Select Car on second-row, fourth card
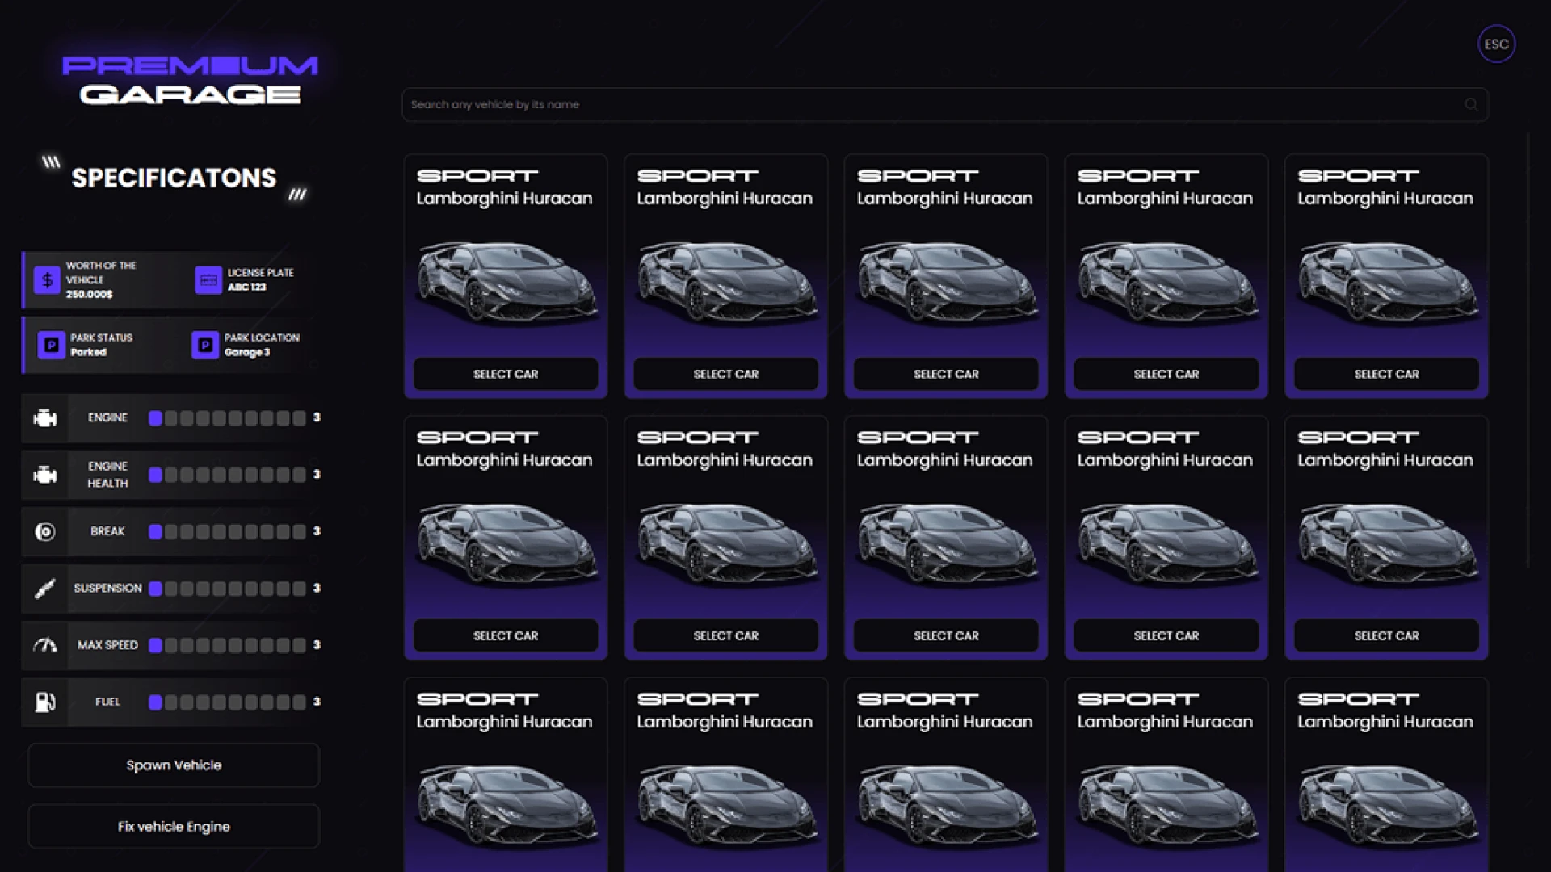 click(x=1166, y=635)
